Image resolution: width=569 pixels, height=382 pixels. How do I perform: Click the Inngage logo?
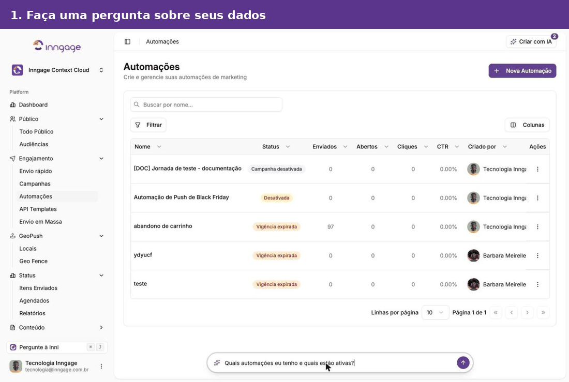point(57,46)
